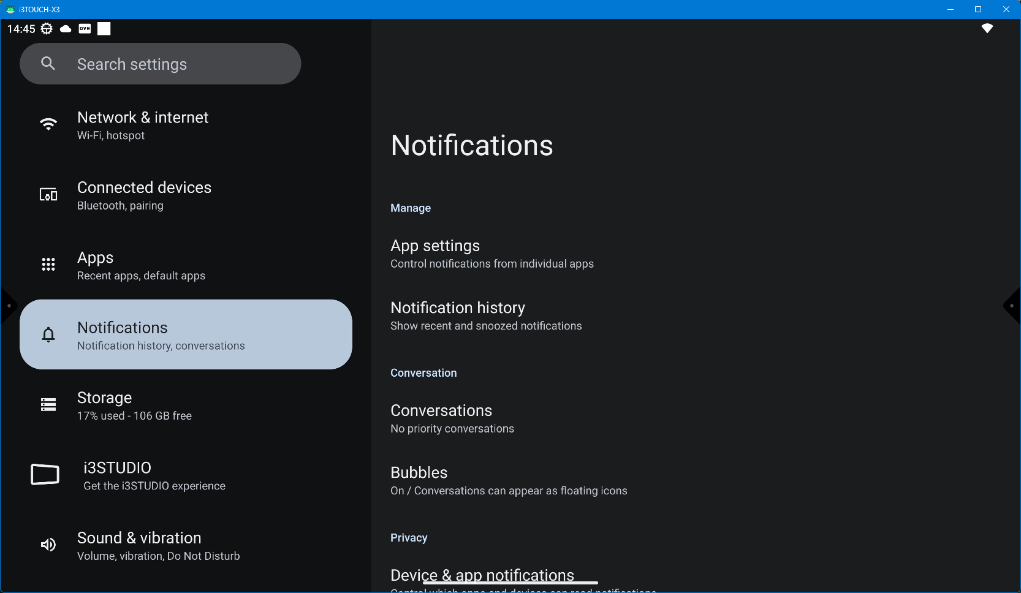Click the cloud icon in status bar
Viewport: 1021px width, 593px height.
tap(66, 29)
